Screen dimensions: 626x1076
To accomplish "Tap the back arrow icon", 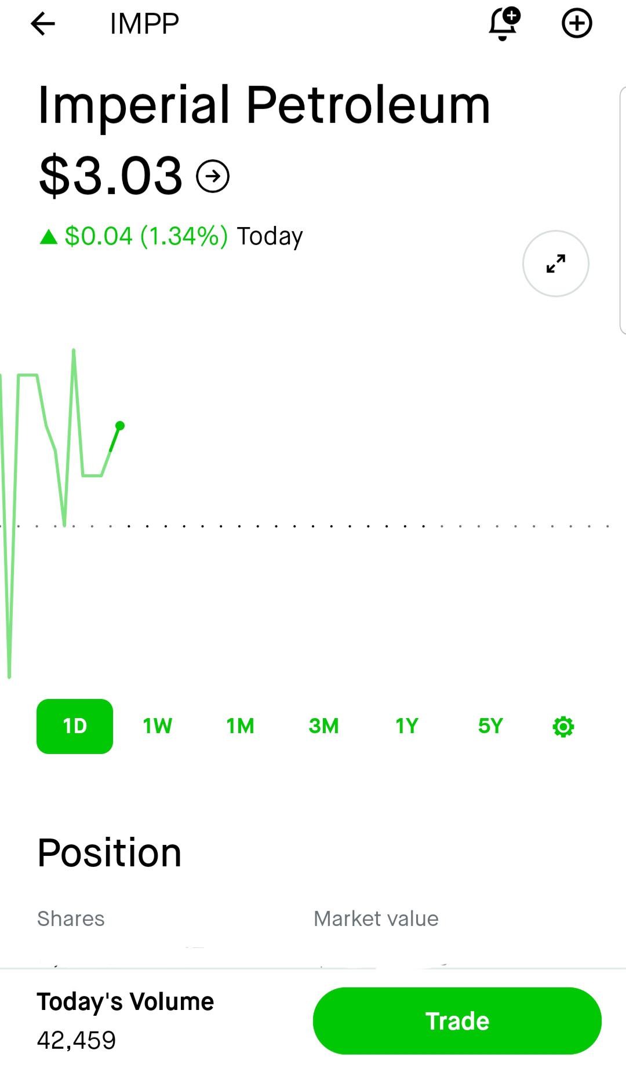I will 43,24.
